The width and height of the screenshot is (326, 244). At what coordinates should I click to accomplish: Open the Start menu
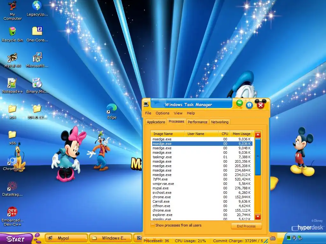[16, 239]
